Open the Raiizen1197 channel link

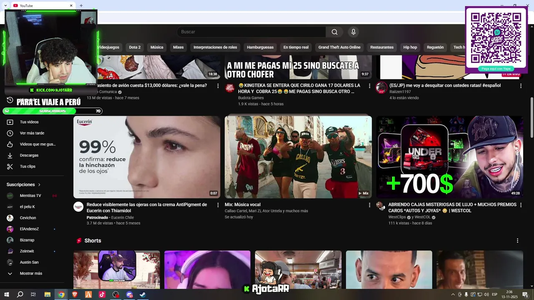pyautogui.click(x=400, y=92)
